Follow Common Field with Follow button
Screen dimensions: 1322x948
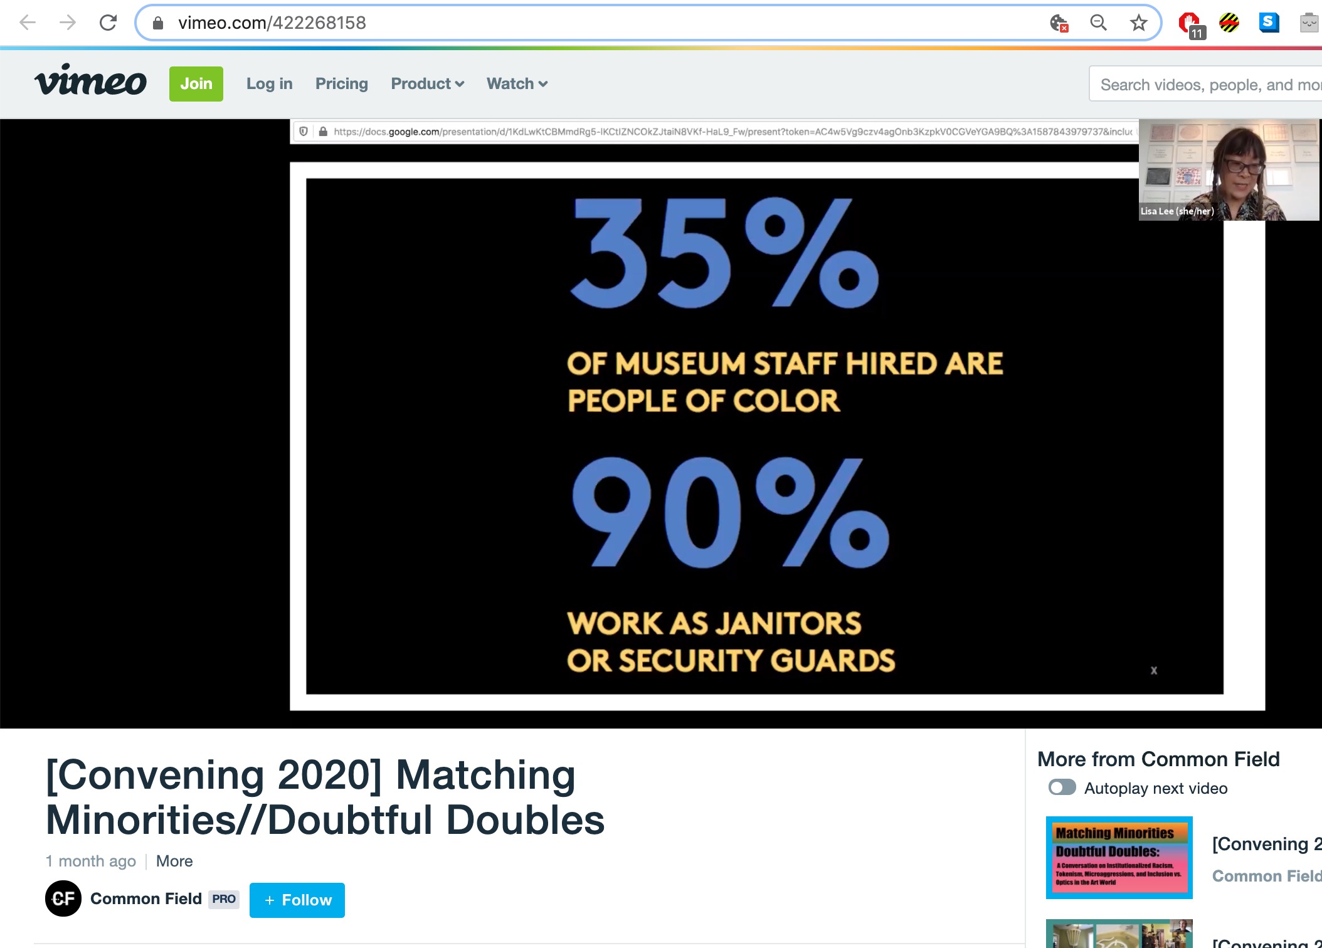point(297,900)
